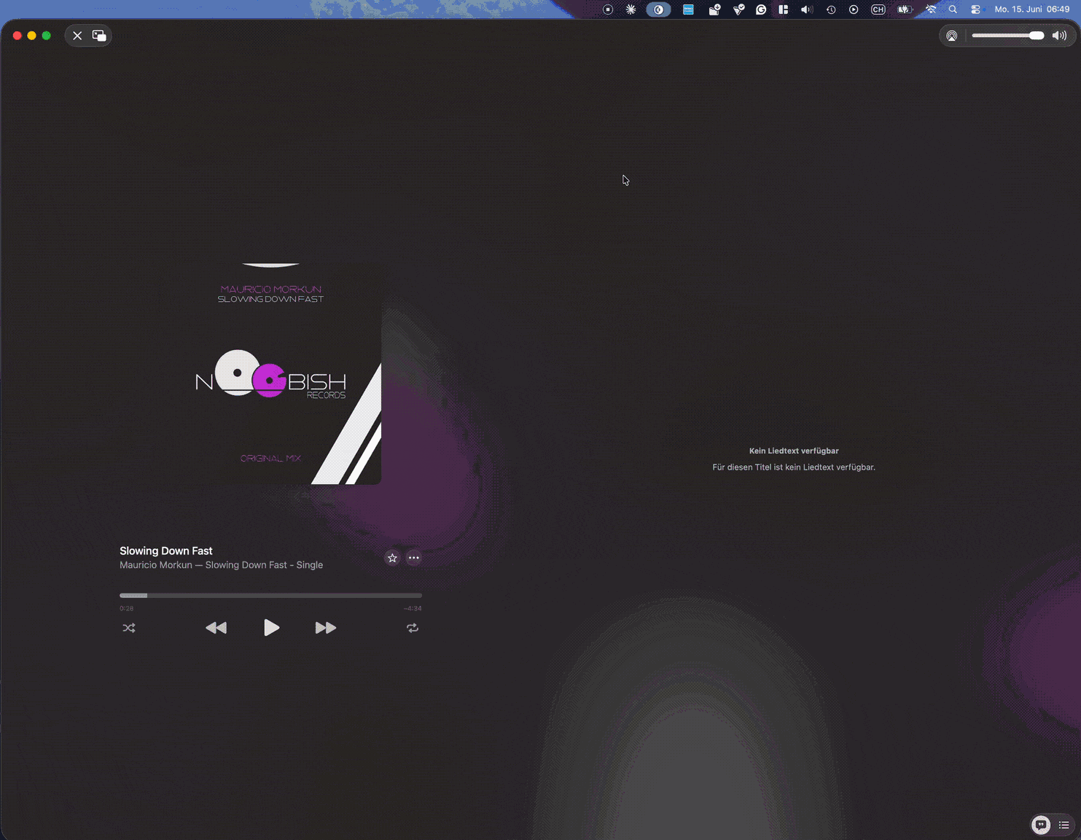Screen dimensions: 1081x840
Task: Open Spotlight search in the menu bar
Action: point(953,9)
